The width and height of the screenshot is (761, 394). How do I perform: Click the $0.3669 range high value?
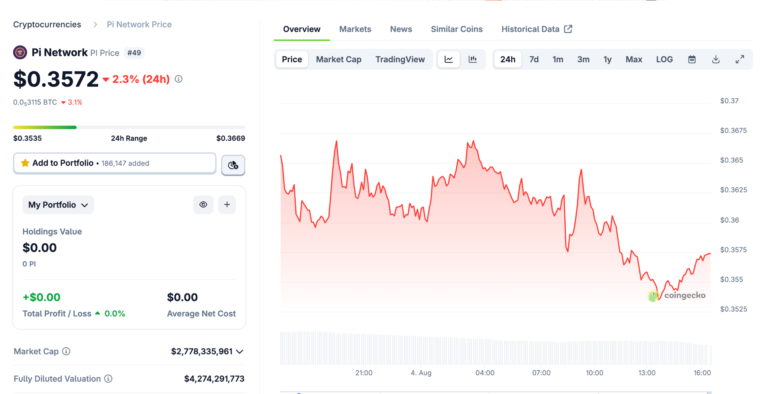[x=231, y=138]
